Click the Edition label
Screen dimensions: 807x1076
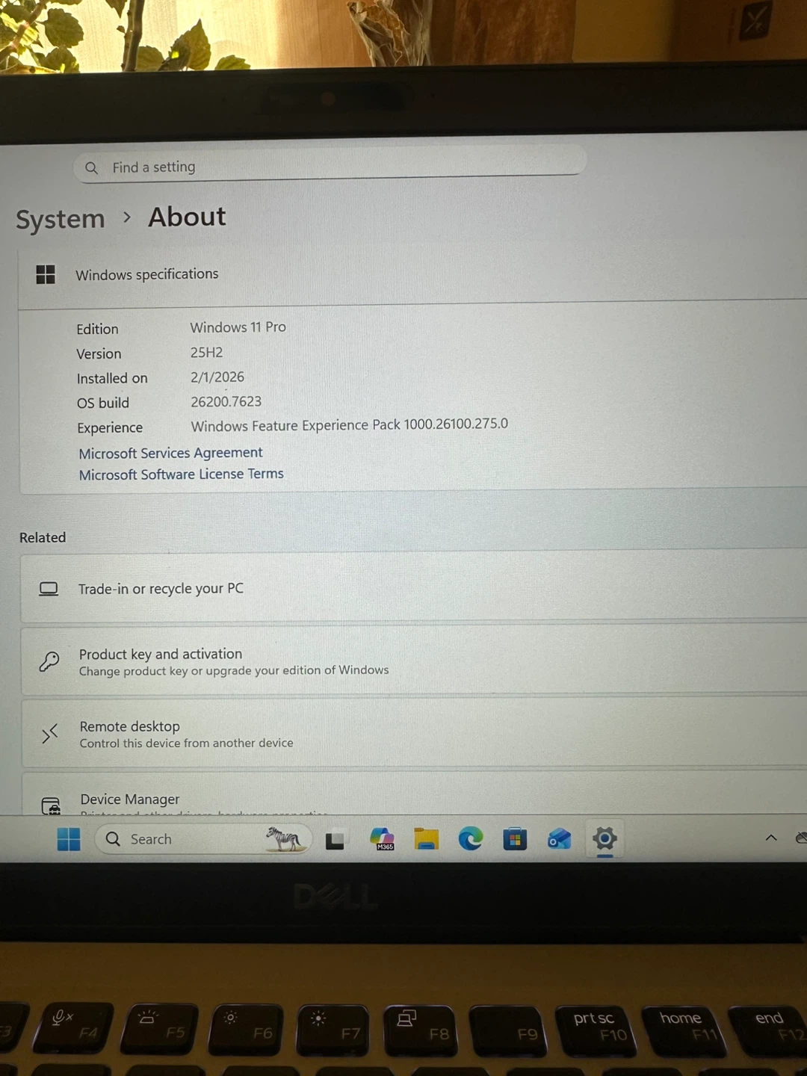click(97, 329)
